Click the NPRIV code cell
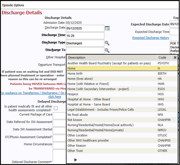Viewport: 180px width, 165px height. (x=162, y=130)
